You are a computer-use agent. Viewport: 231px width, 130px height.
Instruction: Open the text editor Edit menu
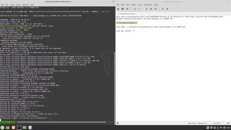click(x=122, y=5)
